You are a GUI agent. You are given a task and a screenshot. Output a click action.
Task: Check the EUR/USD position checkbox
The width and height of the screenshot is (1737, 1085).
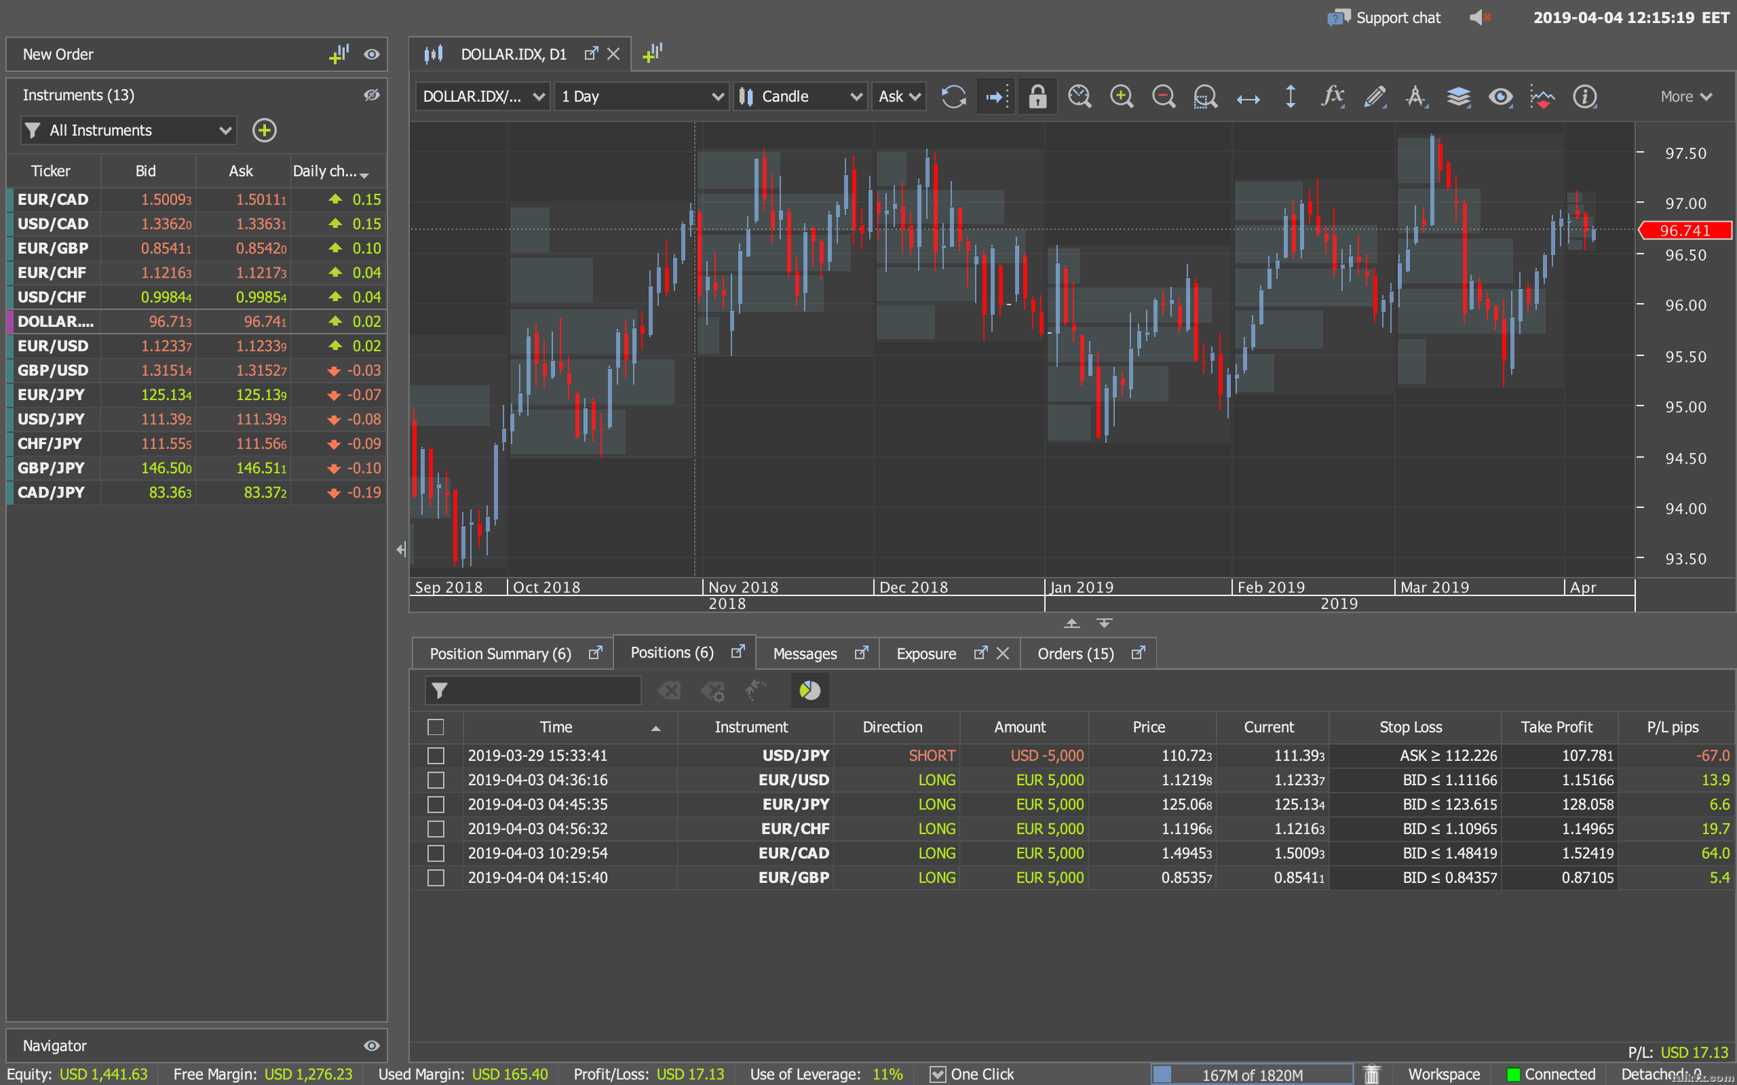(436, 780)
